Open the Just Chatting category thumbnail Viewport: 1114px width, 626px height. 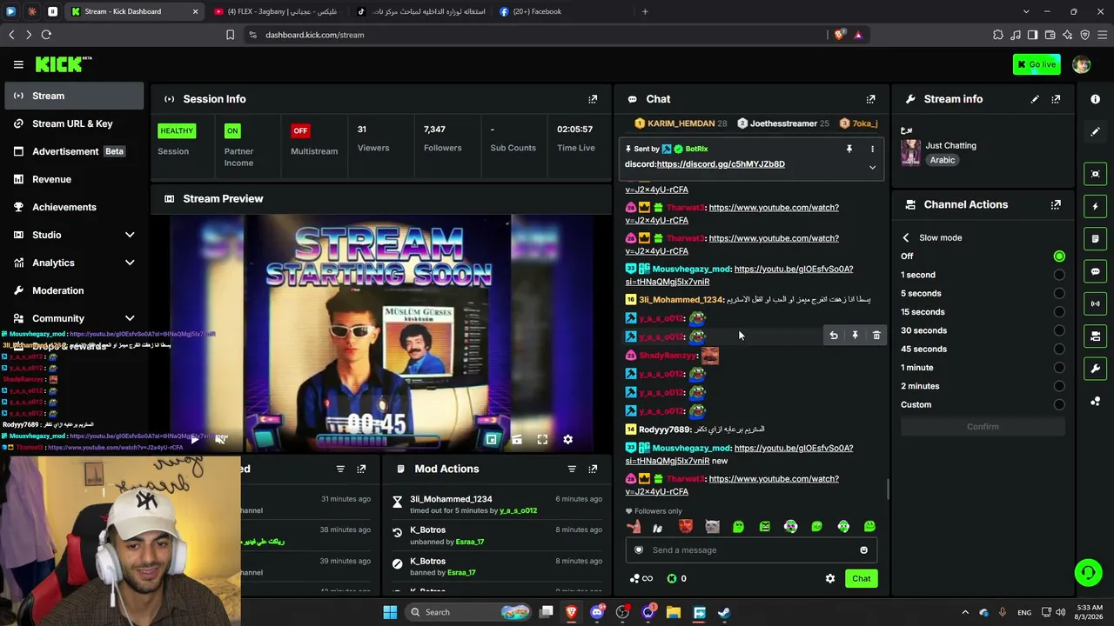click(x=910, y=152)
